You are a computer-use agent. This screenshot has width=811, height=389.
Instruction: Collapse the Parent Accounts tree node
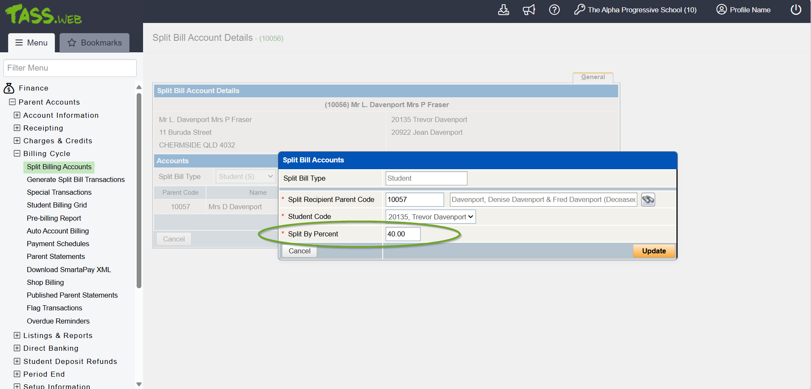click(12, 102)
